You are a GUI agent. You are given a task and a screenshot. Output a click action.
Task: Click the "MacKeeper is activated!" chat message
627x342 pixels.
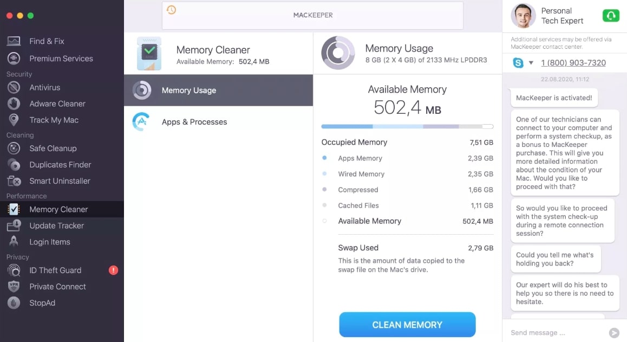(x=554, y=98)
